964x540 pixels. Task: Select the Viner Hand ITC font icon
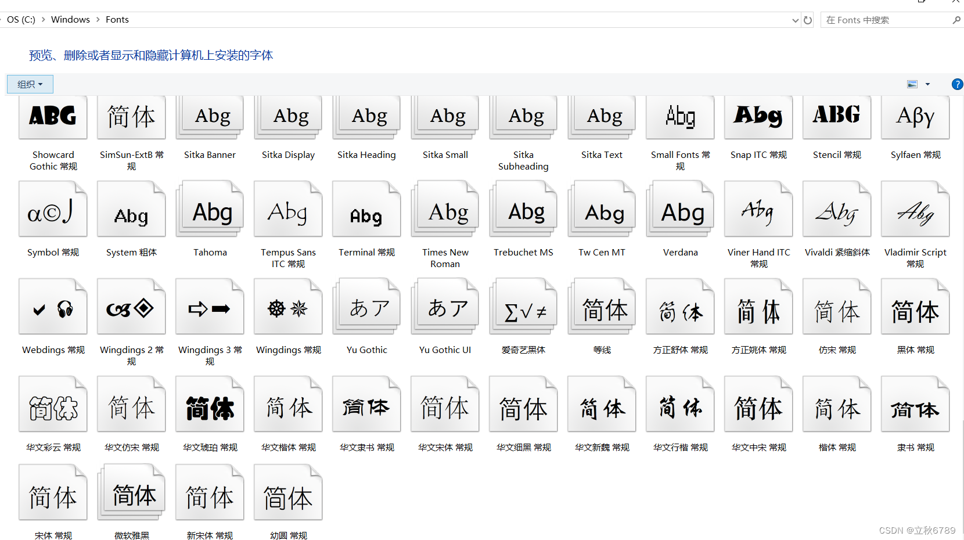pyautogui.click(x=758, y=209)
